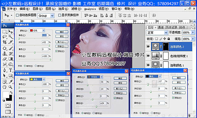197x118 pixels.
Task: Select the Rectangular Marquee tool
Action: coord(5,31)
